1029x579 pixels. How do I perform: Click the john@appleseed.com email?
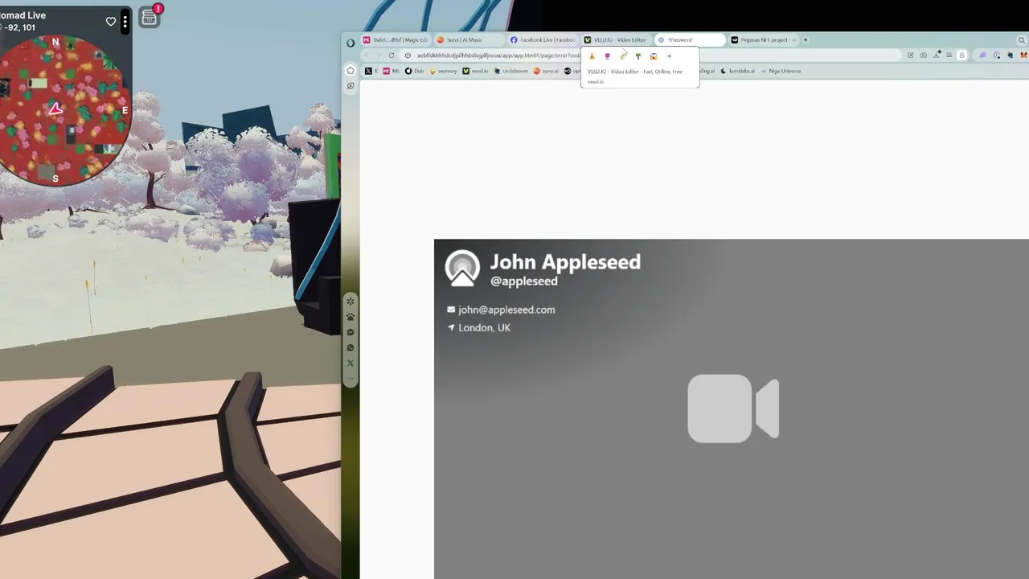(x=506, y=310)
